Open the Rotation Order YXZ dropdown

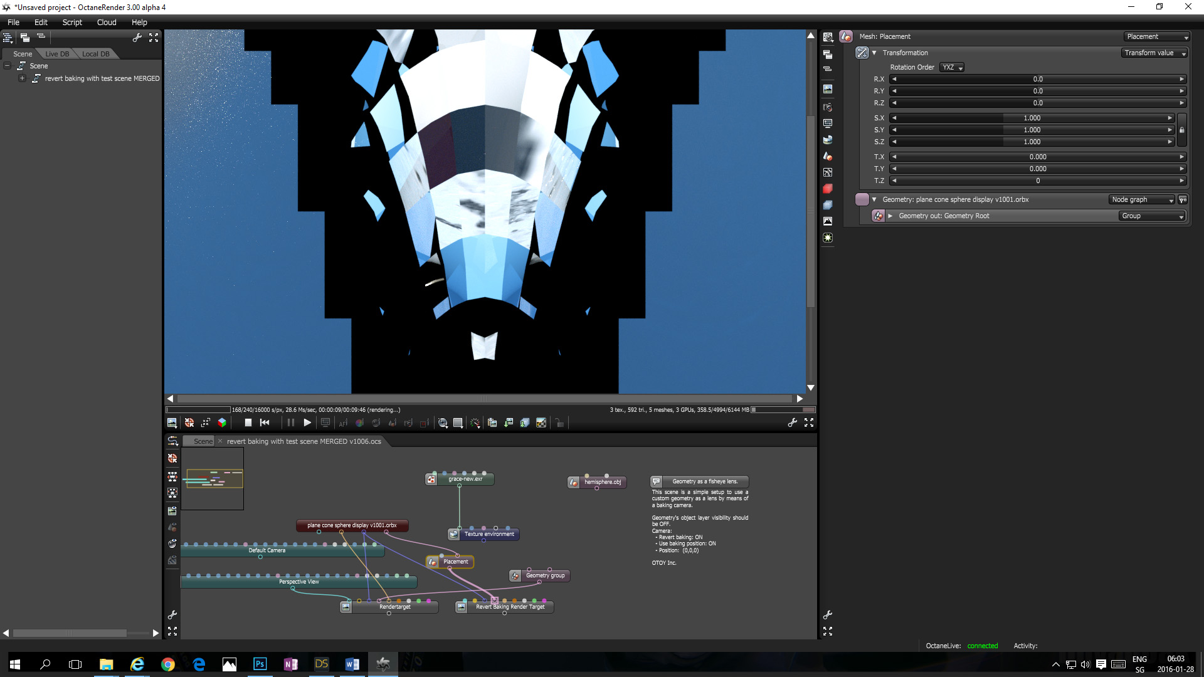coord(951,68)
